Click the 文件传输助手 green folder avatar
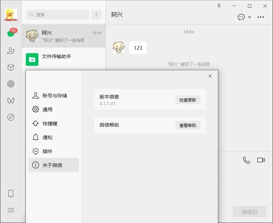The image size is (273, 223). pyautogui.click(x=32, y=59)
